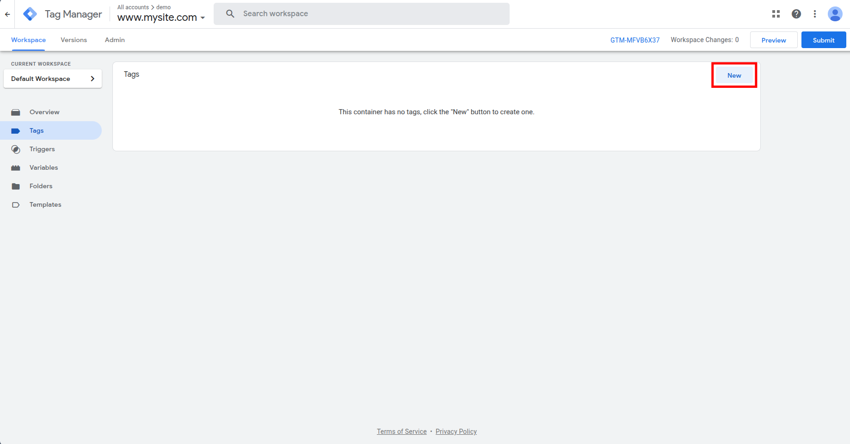This screenshot has width=850, height=444.
Task: Click the demo breadcrumb
Action: coord(164,7)
